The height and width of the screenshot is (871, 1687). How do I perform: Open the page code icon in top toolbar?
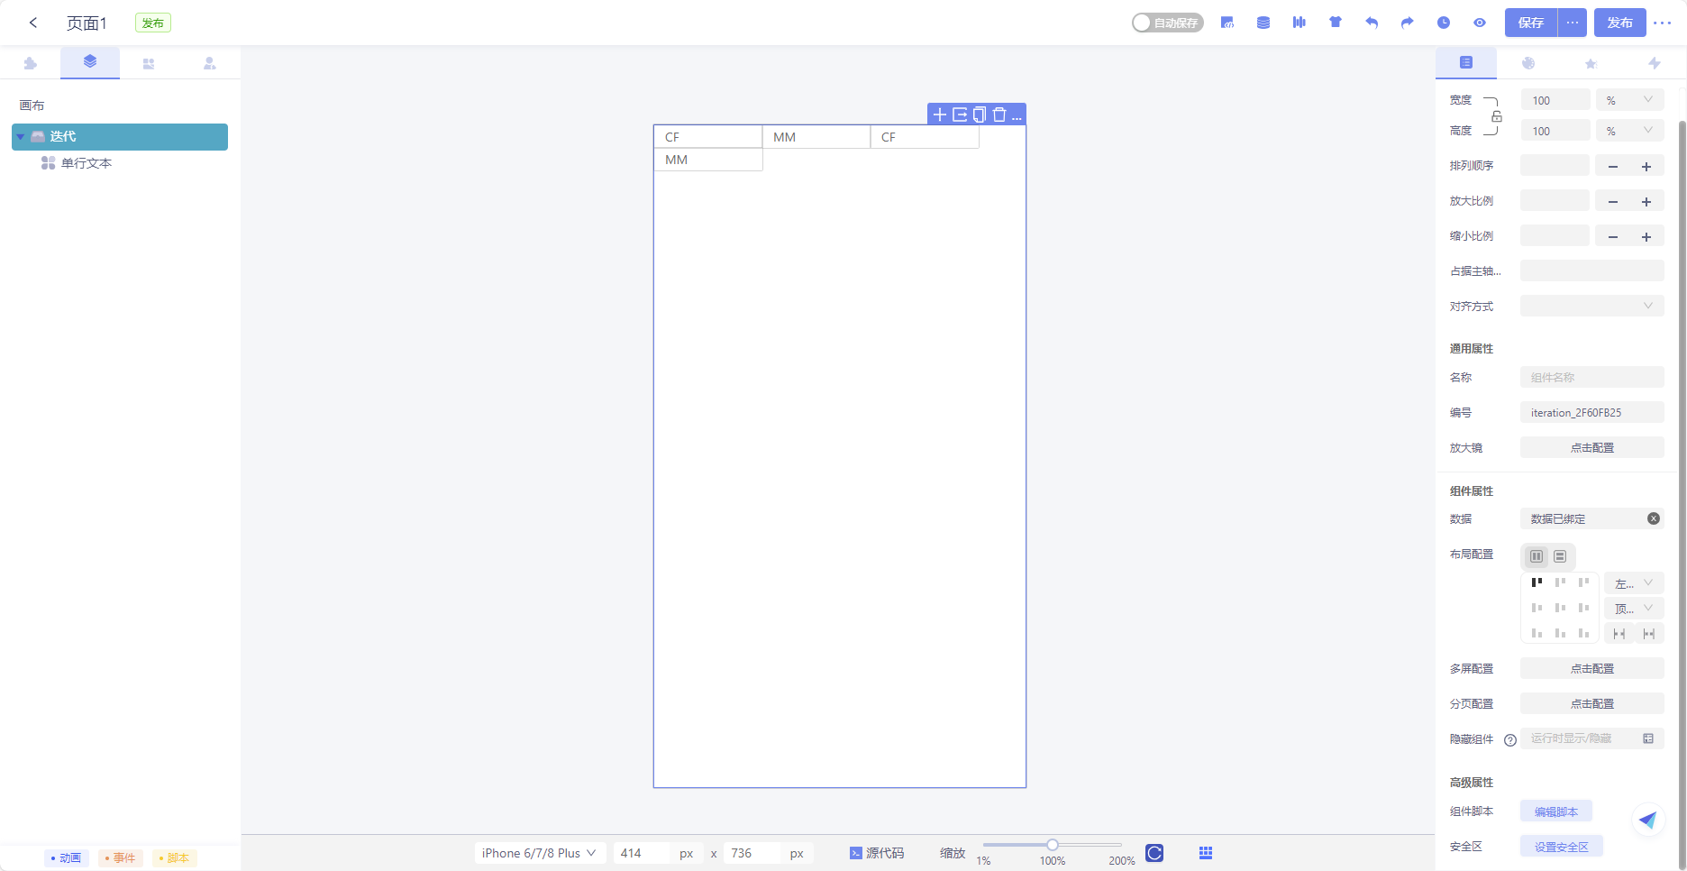1227,23
